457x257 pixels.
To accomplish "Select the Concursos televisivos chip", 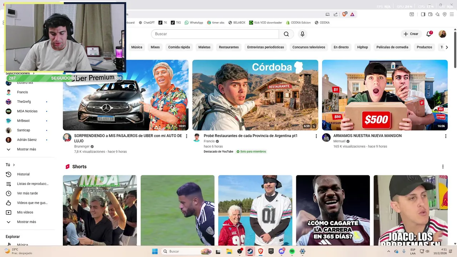I will 309,47.
